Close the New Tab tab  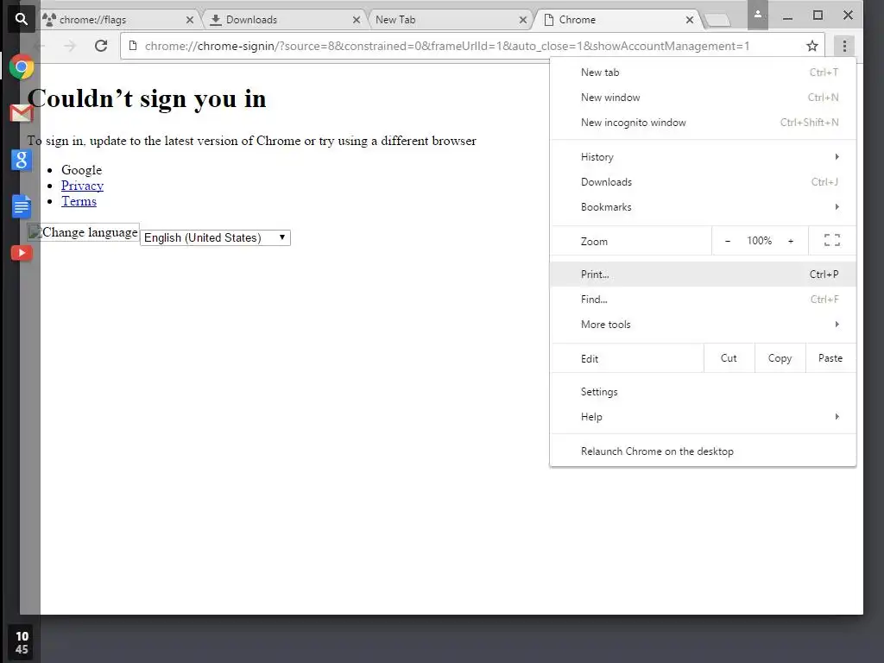tap(522, 20)
